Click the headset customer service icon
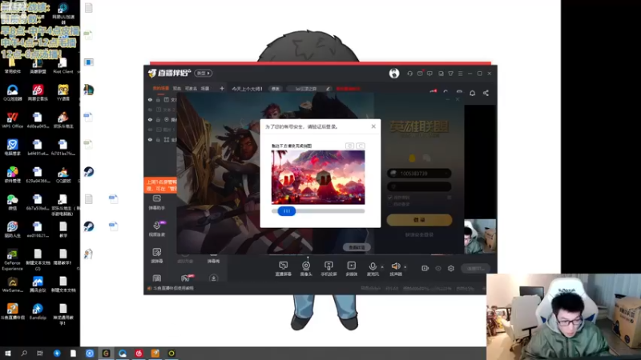The height and width of the screenshot is (360, 641). [x=409, y=74]
